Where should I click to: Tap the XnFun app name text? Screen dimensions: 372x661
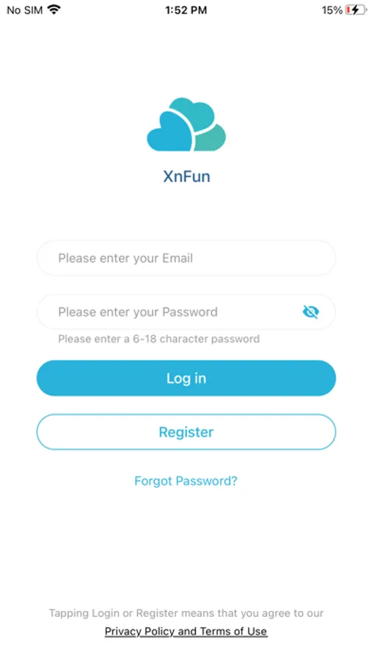186,176
